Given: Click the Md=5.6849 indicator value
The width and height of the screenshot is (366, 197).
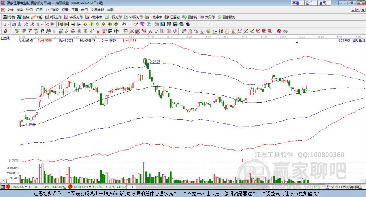Looking at the screenshot, I should [x=88, y=41].
